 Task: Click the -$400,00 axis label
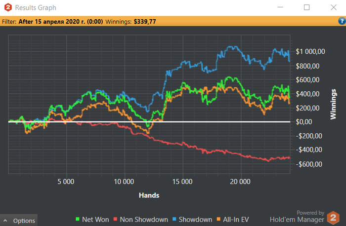pyautogui.click(x=309, y=150)
